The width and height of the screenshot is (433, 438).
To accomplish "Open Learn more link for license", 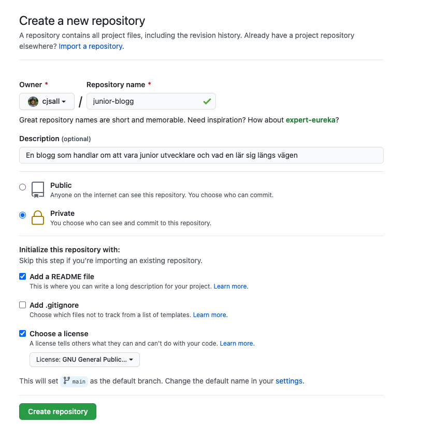I will tap(237, 344).
